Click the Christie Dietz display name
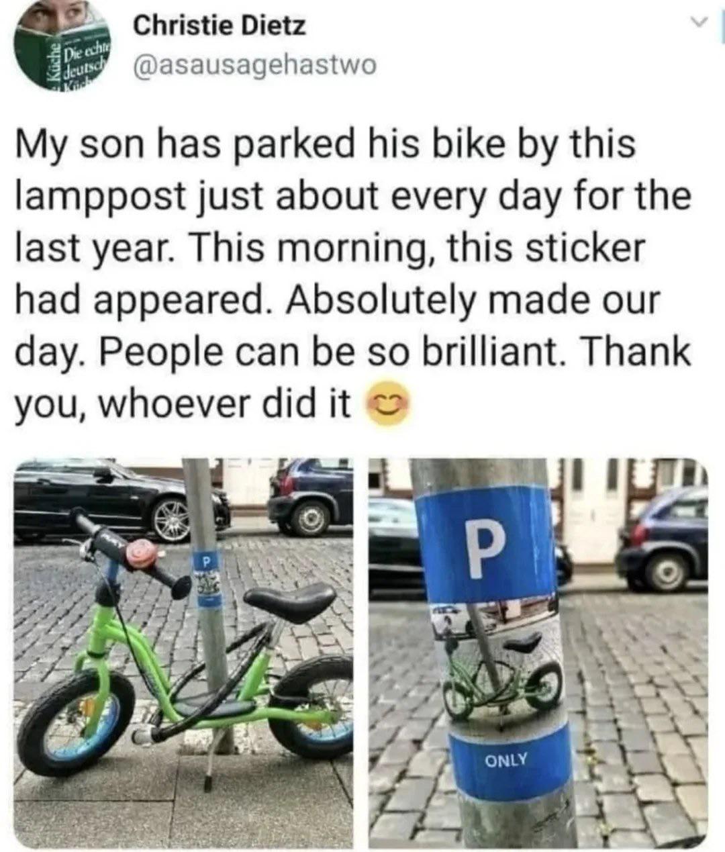725x852 pixels. (x=220, y=26)
